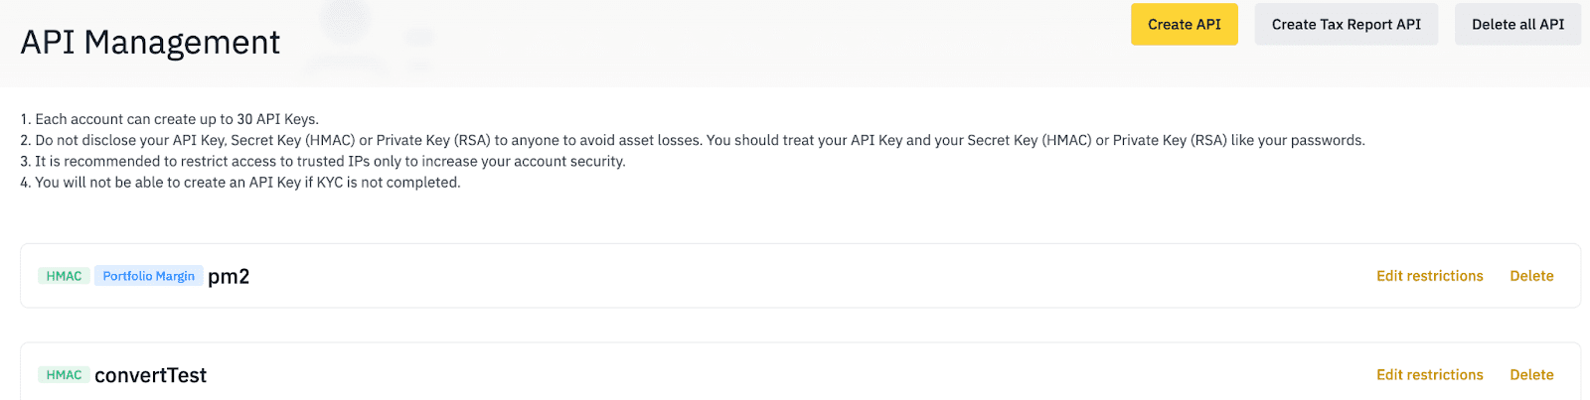
Task: Select the convertTest API key name
Action: [x=150, y=375]
